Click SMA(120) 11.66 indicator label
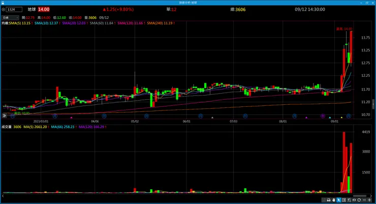 pos(130,23)
